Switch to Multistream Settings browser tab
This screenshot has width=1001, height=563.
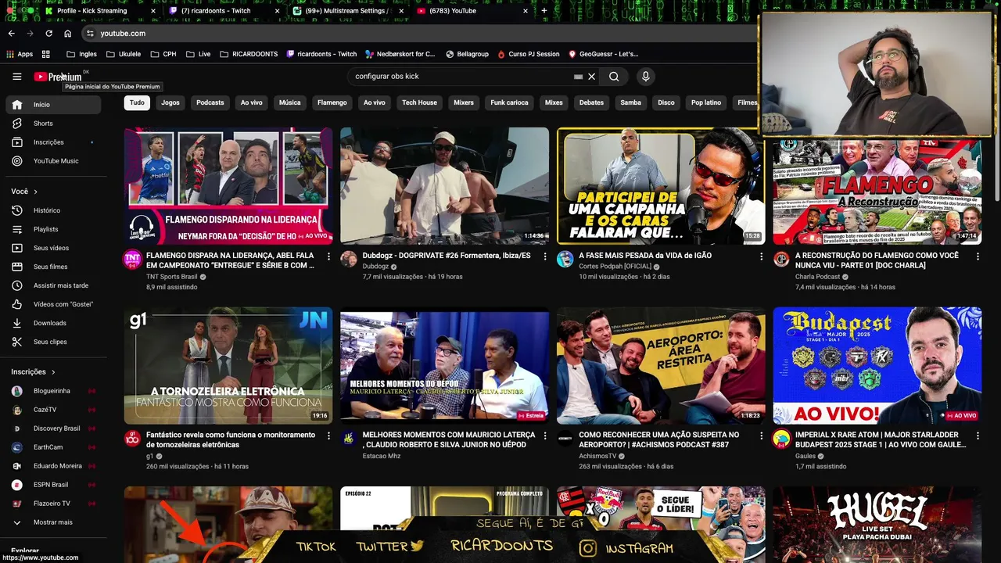point(350,11)
